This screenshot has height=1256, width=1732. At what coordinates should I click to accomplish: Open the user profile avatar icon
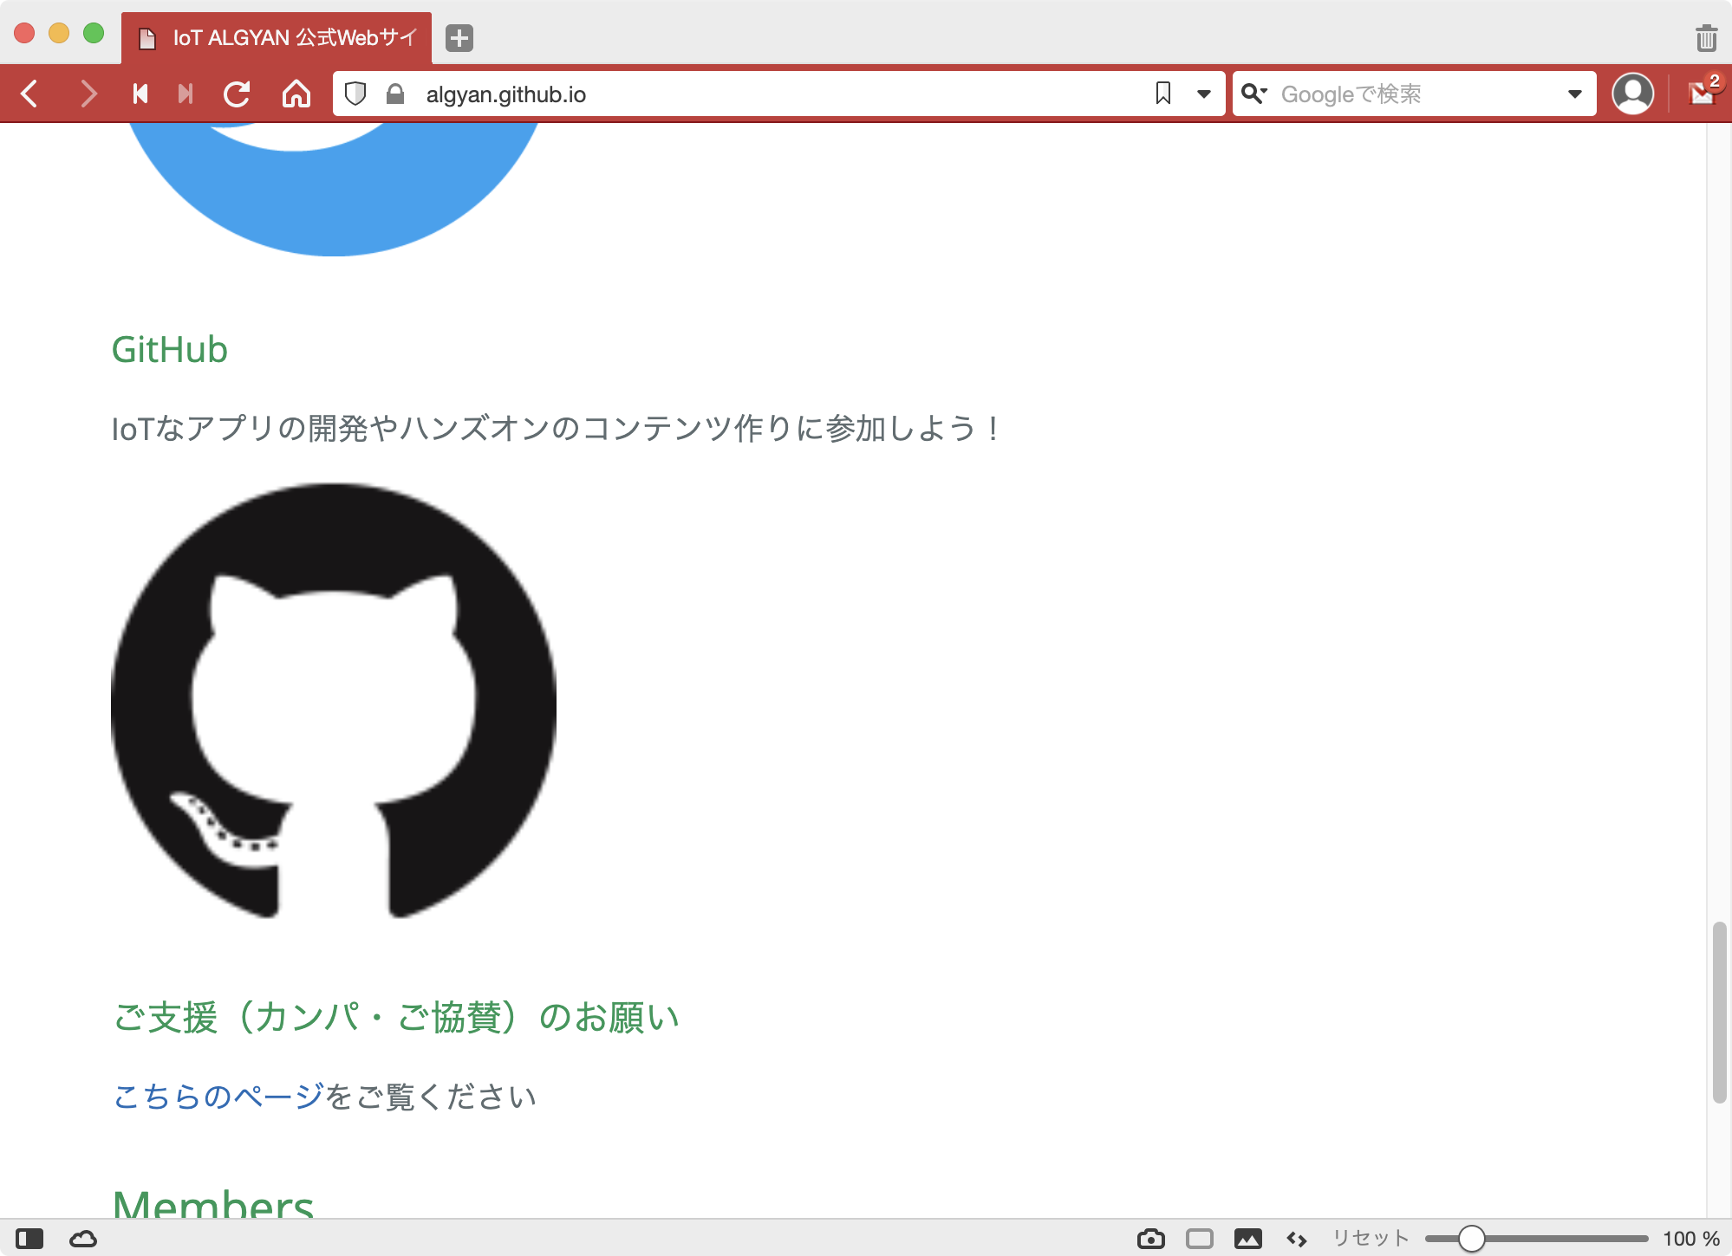click(1632, 94)
